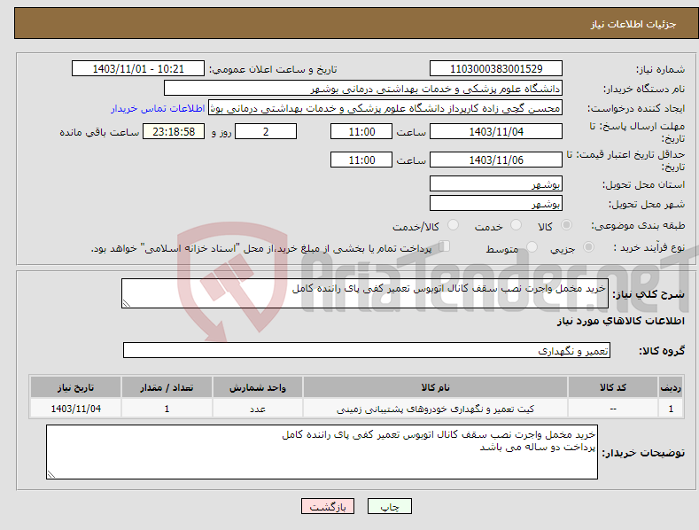The height and width of the screenshot is (530, 699).
Task: Click the نام دستگاه خریدار field
Action: coord(363,89)
